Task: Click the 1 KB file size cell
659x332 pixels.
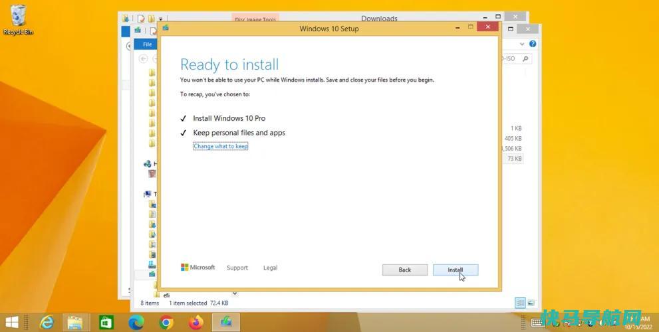Action: (x=516, y=128)
